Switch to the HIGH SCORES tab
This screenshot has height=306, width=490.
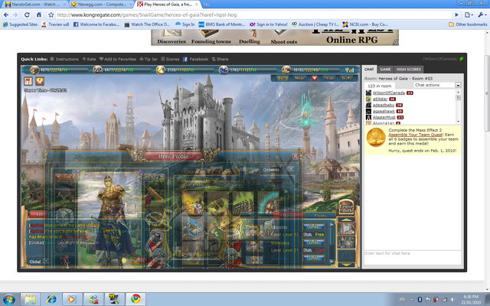(x=408, y=70)
